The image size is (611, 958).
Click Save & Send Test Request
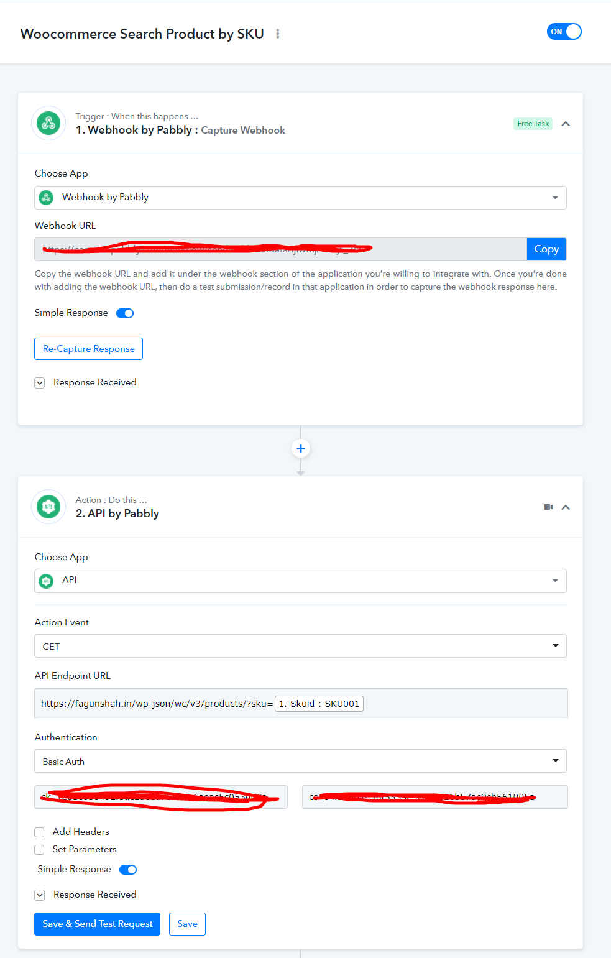pos(98,924)
